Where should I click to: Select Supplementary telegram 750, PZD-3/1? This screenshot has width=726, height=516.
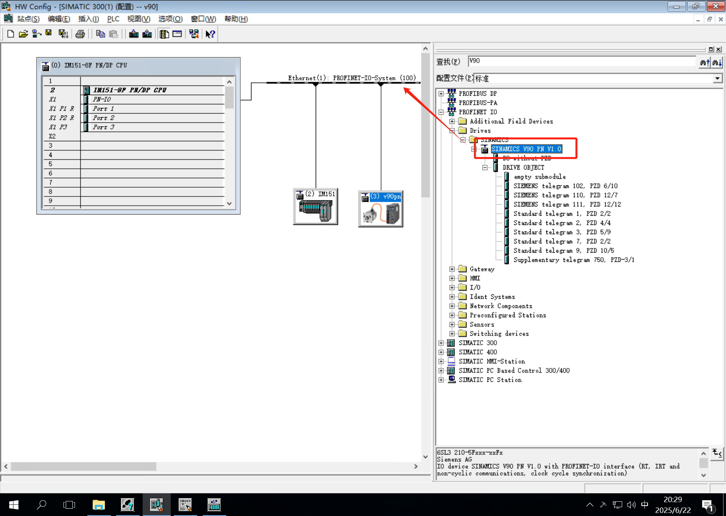pyautogui.click(x=574, y=260)
